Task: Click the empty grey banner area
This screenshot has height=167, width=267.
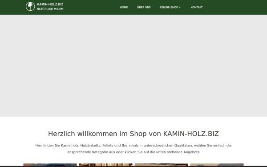Action: click(x=133, y=66)
